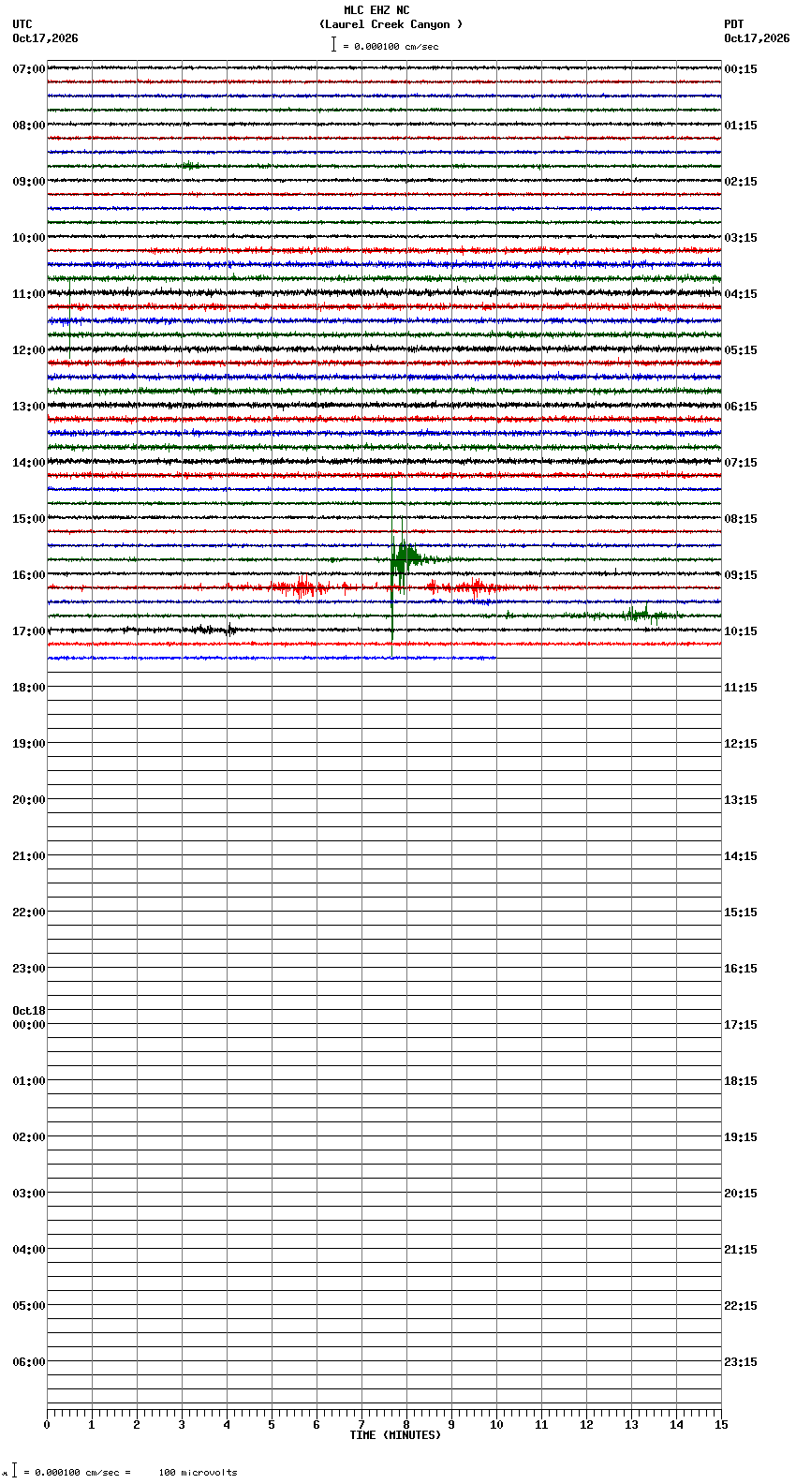
Task: Click the bottom scale legend '100 microvolts'
Action: tap(198, 1473)
